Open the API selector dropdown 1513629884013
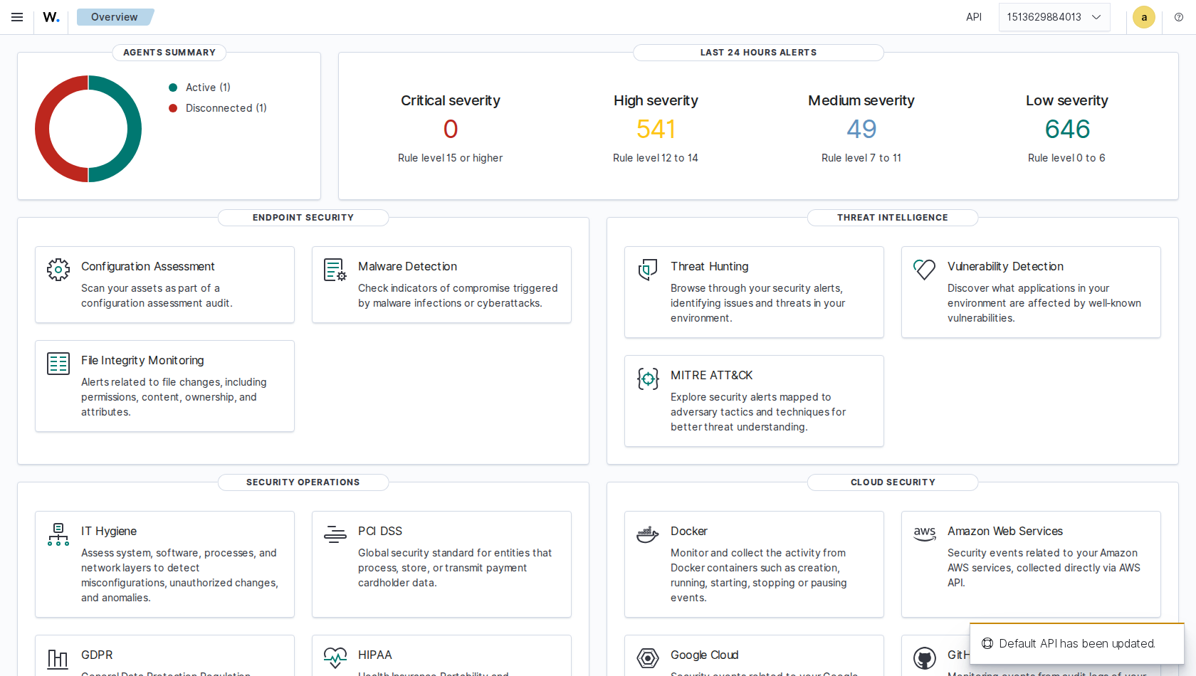 1054,17
